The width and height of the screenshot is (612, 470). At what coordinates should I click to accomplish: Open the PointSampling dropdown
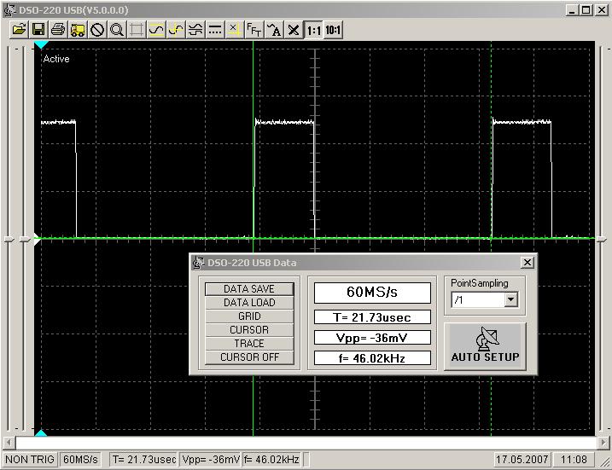pos(511,299)
